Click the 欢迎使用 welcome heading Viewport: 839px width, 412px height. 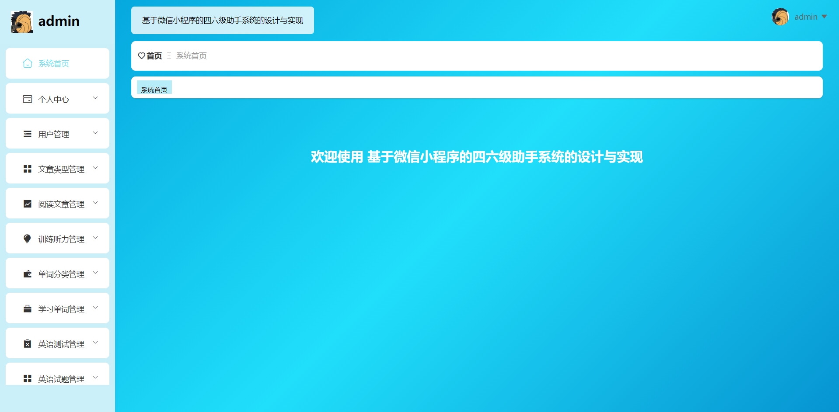(x=477, y=157)
